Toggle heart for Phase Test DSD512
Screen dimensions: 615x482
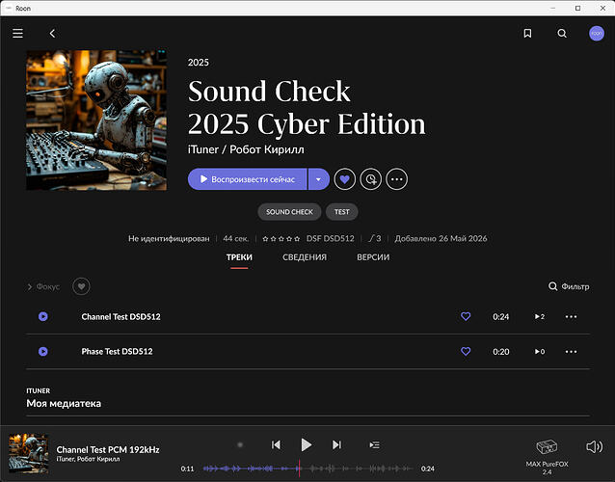pos(466,351)
